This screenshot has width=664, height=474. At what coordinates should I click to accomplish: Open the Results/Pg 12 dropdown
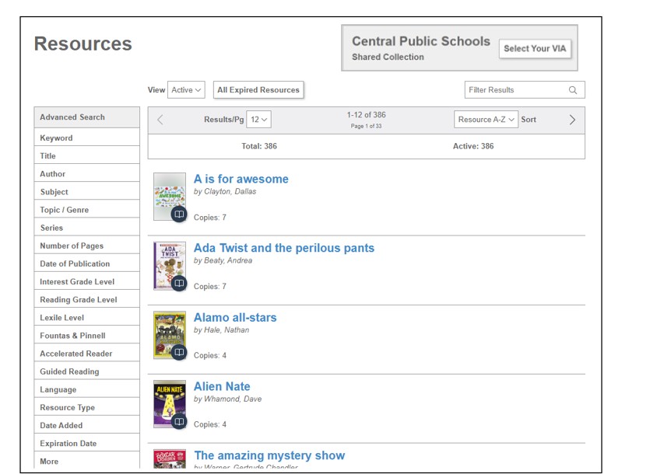click(x=258, y=120)
